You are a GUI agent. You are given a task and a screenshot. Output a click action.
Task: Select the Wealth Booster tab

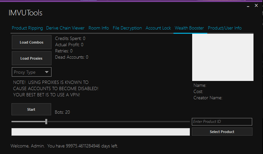(189, 28)
